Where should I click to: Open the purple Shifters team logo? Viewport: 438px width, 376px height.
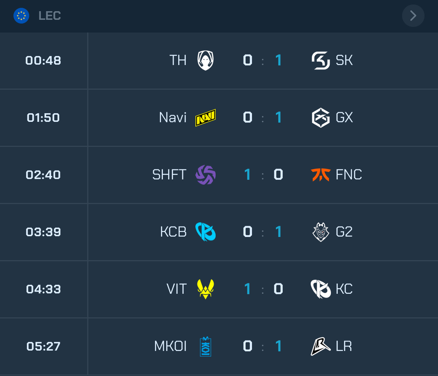click(206, 175)
